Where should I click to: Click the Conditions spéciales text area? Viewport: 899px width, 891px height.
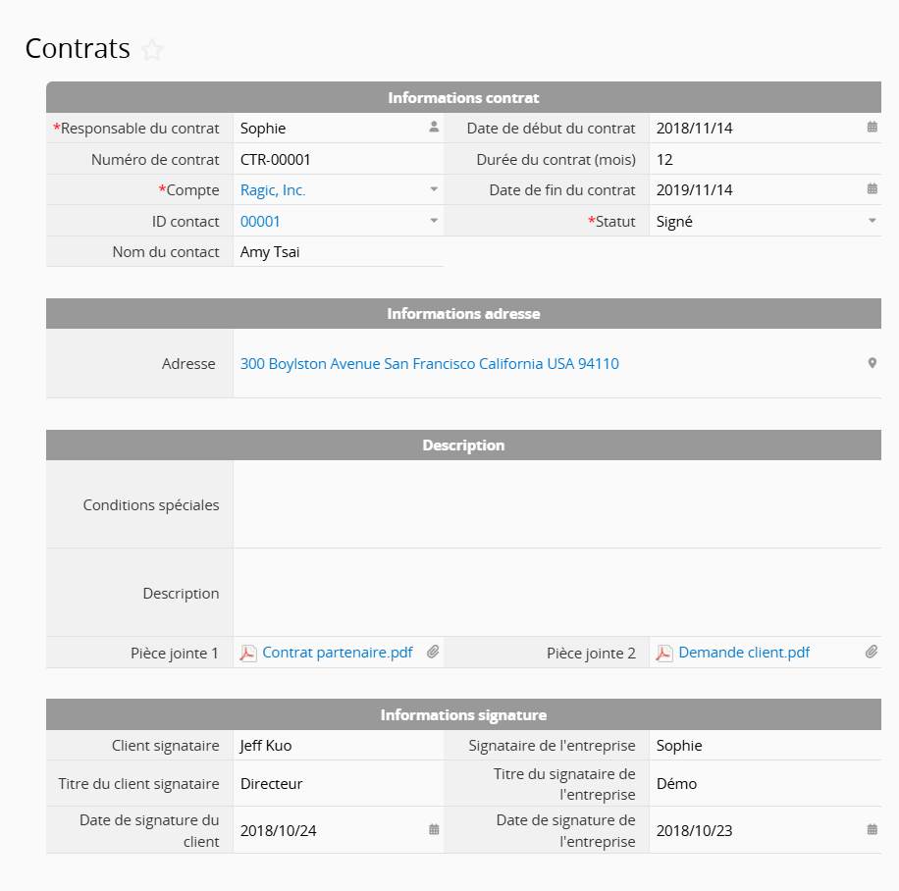(556, 505)
